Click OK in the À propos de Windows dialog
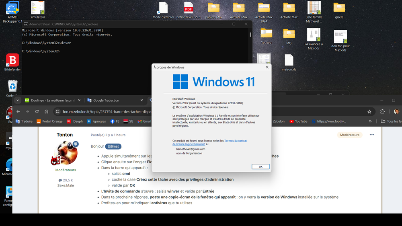This screenshot has height=226, width=402. (x=260, y=166)
